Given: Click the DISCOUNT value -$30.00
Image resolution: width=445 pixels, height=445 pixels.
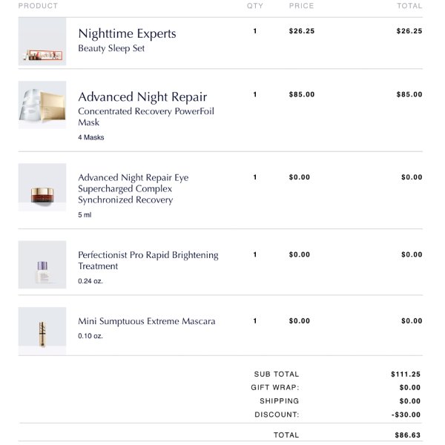Looking at the screenshot, I should tap(406, 415).
